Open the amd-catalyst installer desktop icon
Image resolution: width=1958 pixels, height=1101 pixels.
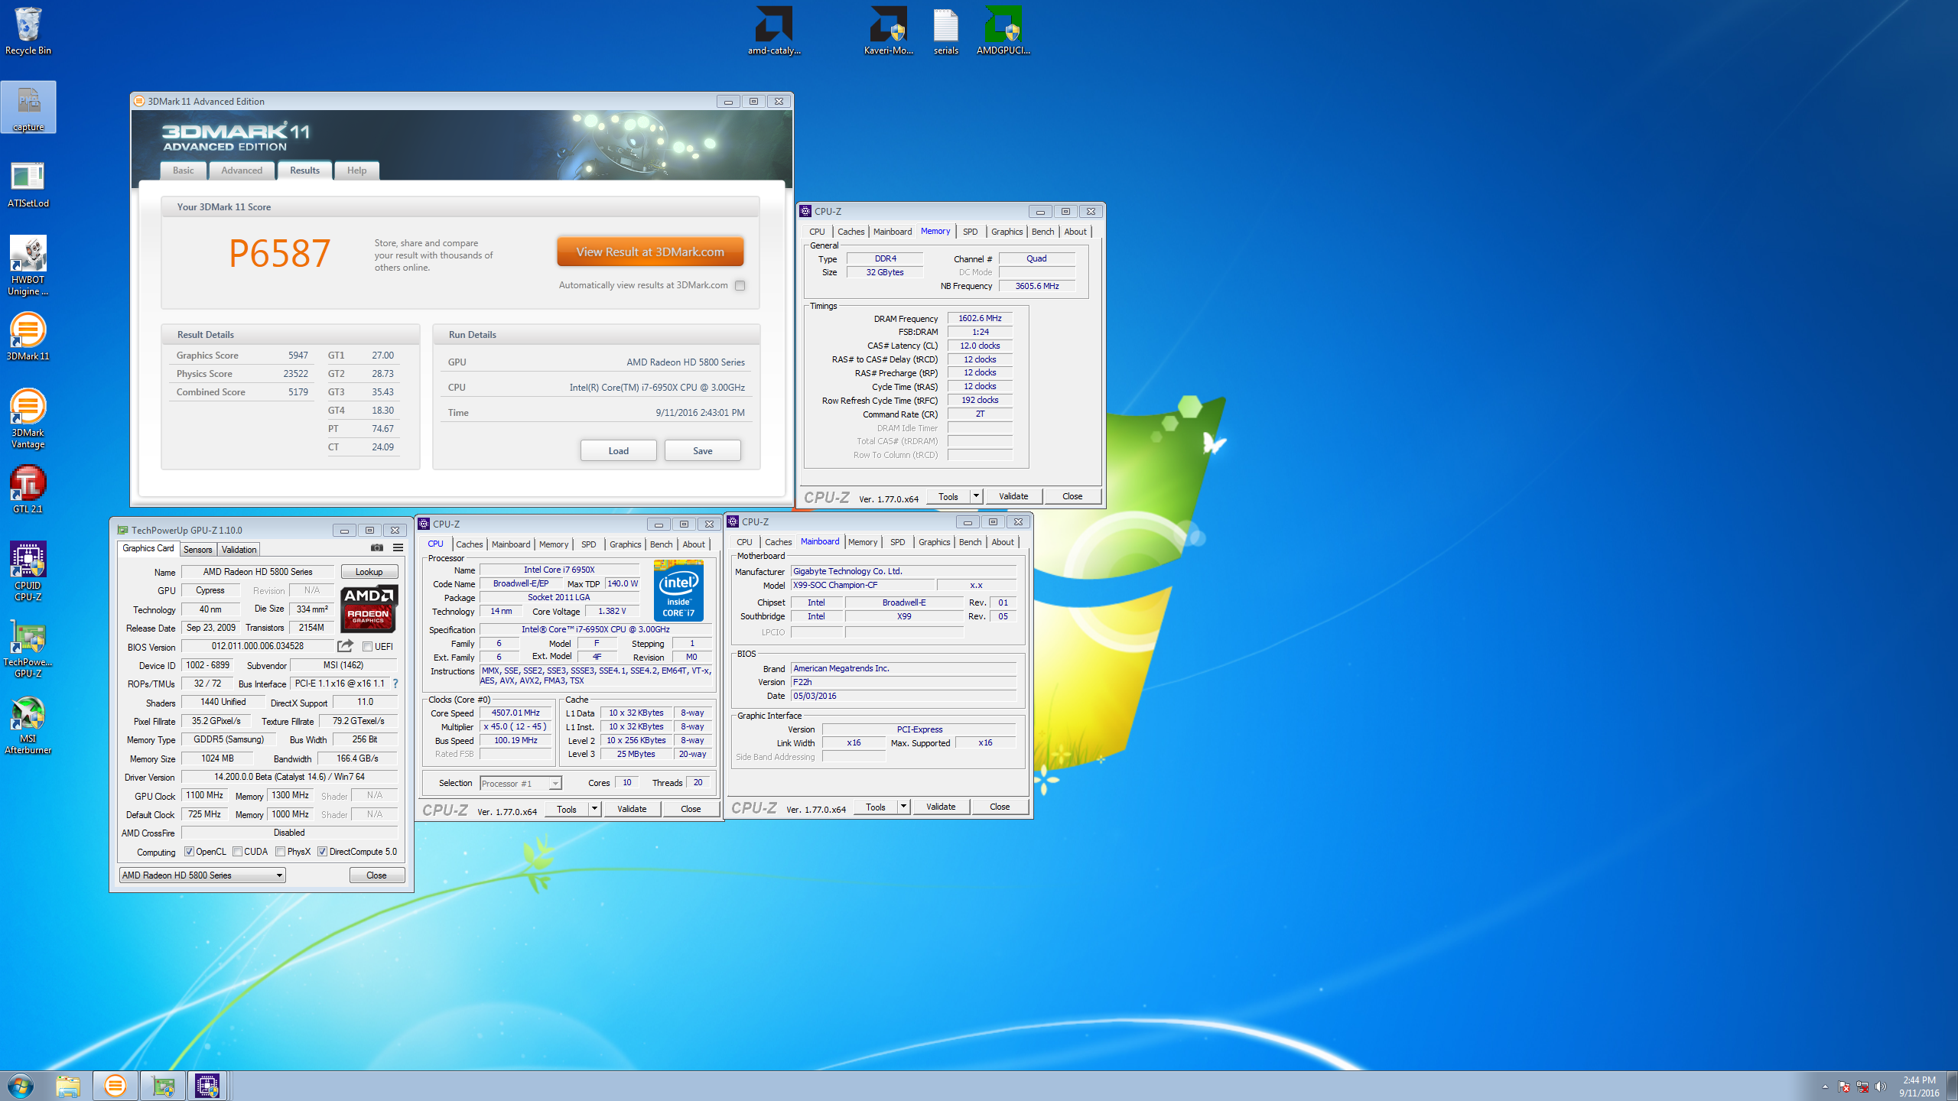pos(774,31)
